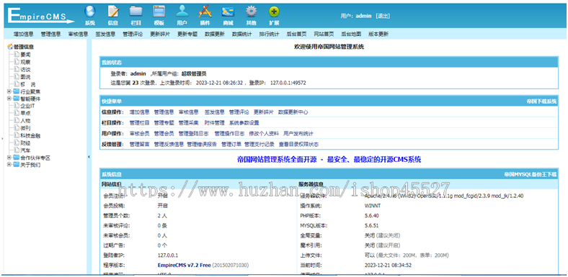The width and height of the screenshot is (568, 277).
Task: Select 管理信息 in the top submenu bar
Action: point(50,35)
